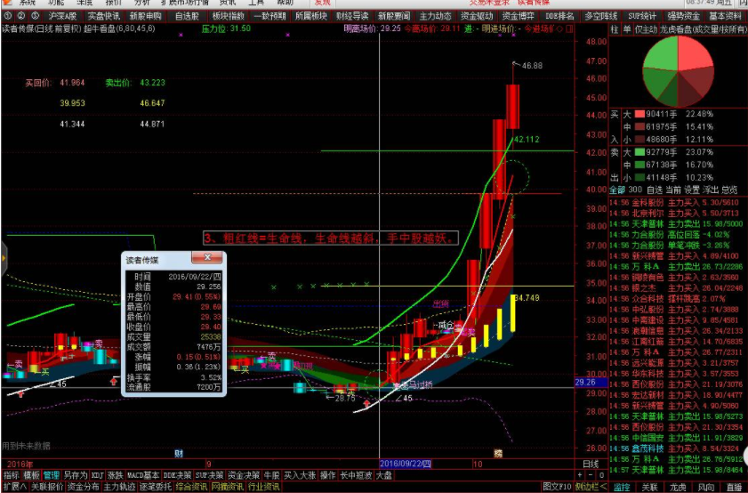Switch sidebar to the 监控 tab
The image size is (748, 493).
(x=622, y=488)
